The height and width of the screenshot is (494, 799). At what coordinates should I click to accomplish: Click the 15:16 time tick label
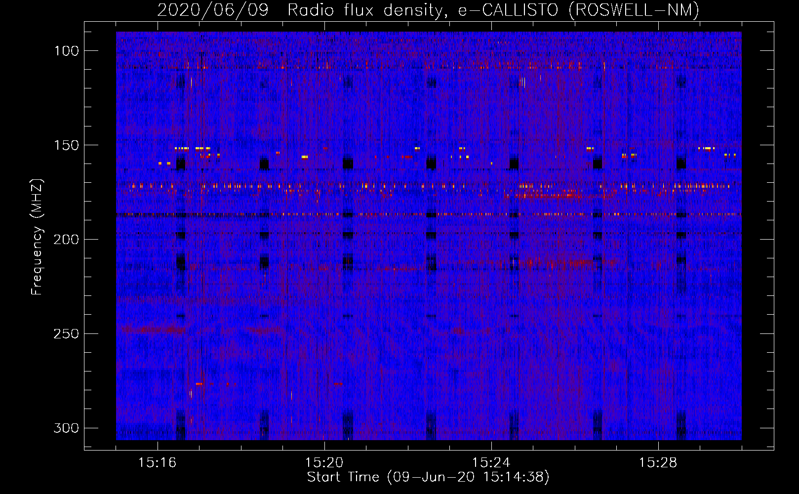point(157,463)
